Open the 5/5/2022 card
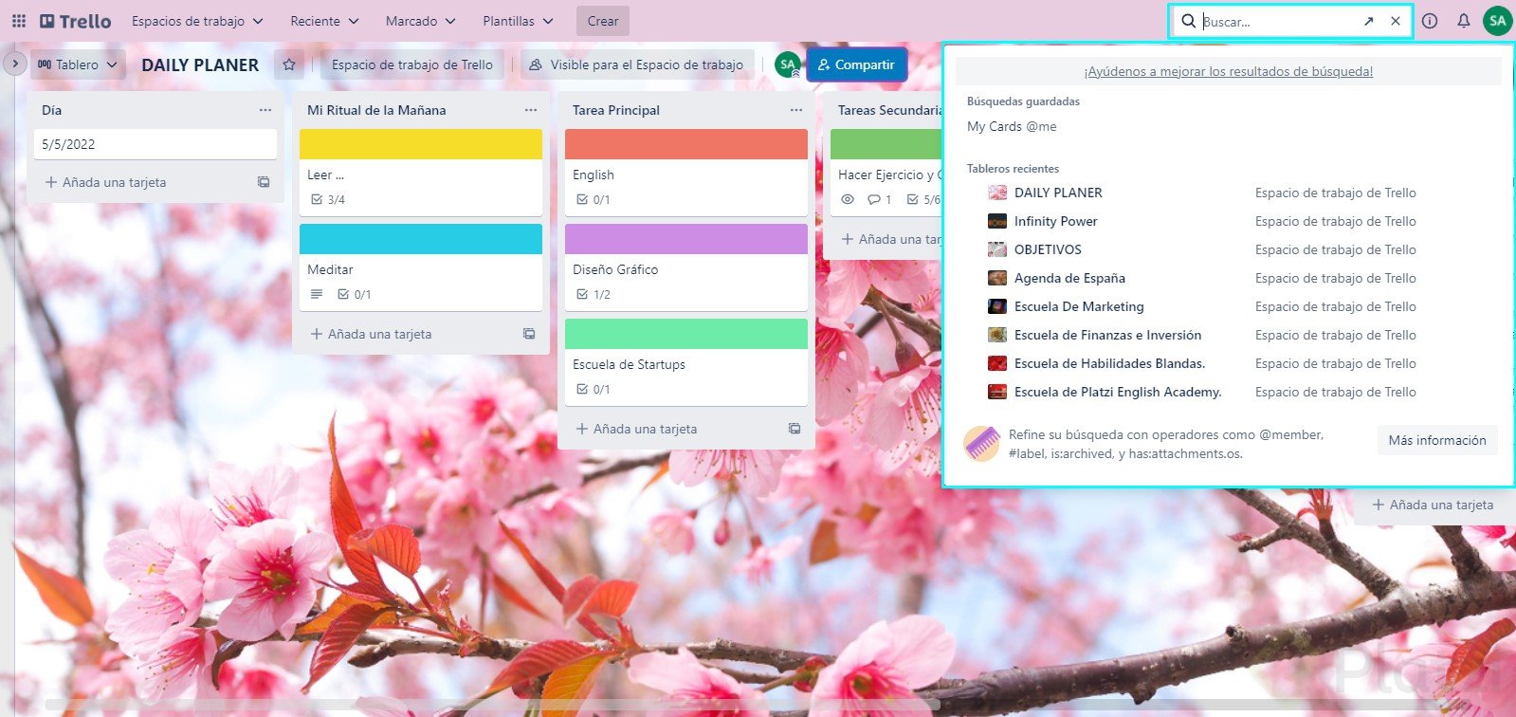This screenshot has height=717, width=1516. click(155, 144)
